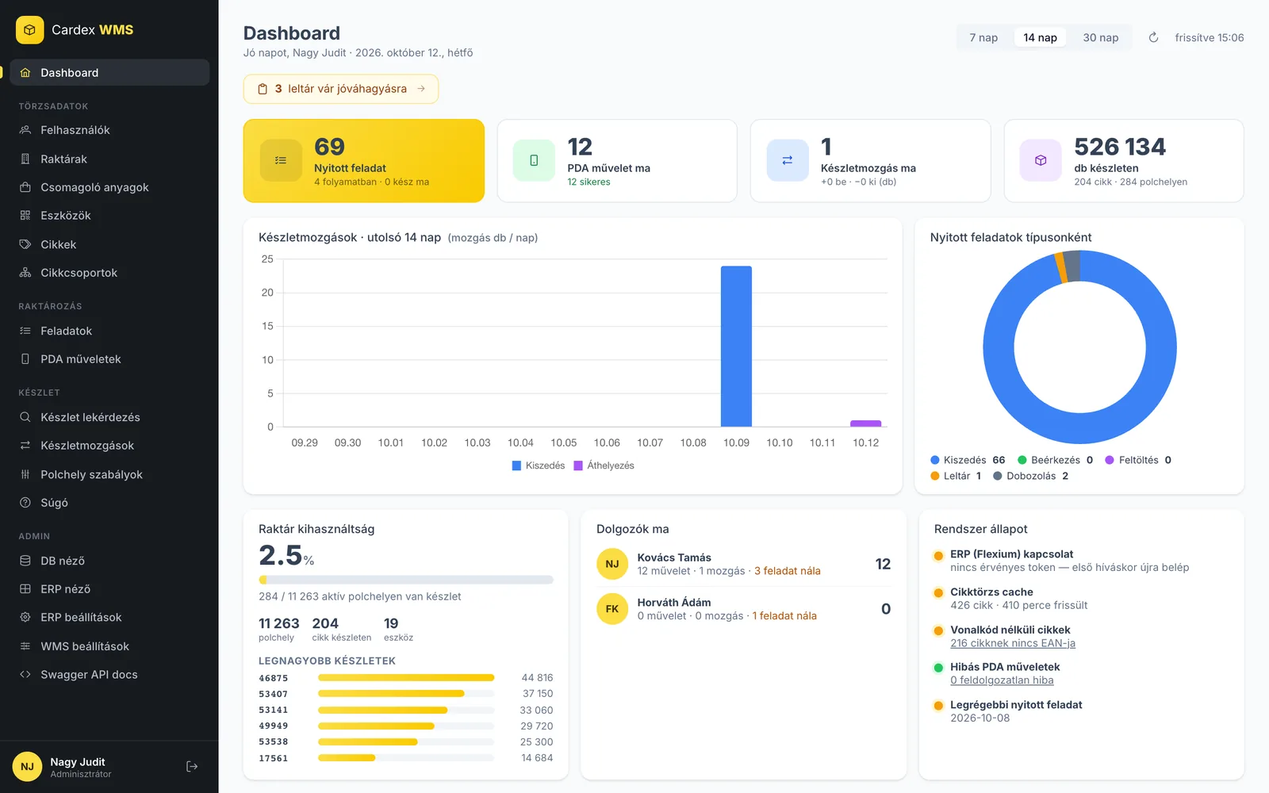Open Felhasználók in the sidebar
Screen dimensions: 1269x793
click(x=109, y=130)
